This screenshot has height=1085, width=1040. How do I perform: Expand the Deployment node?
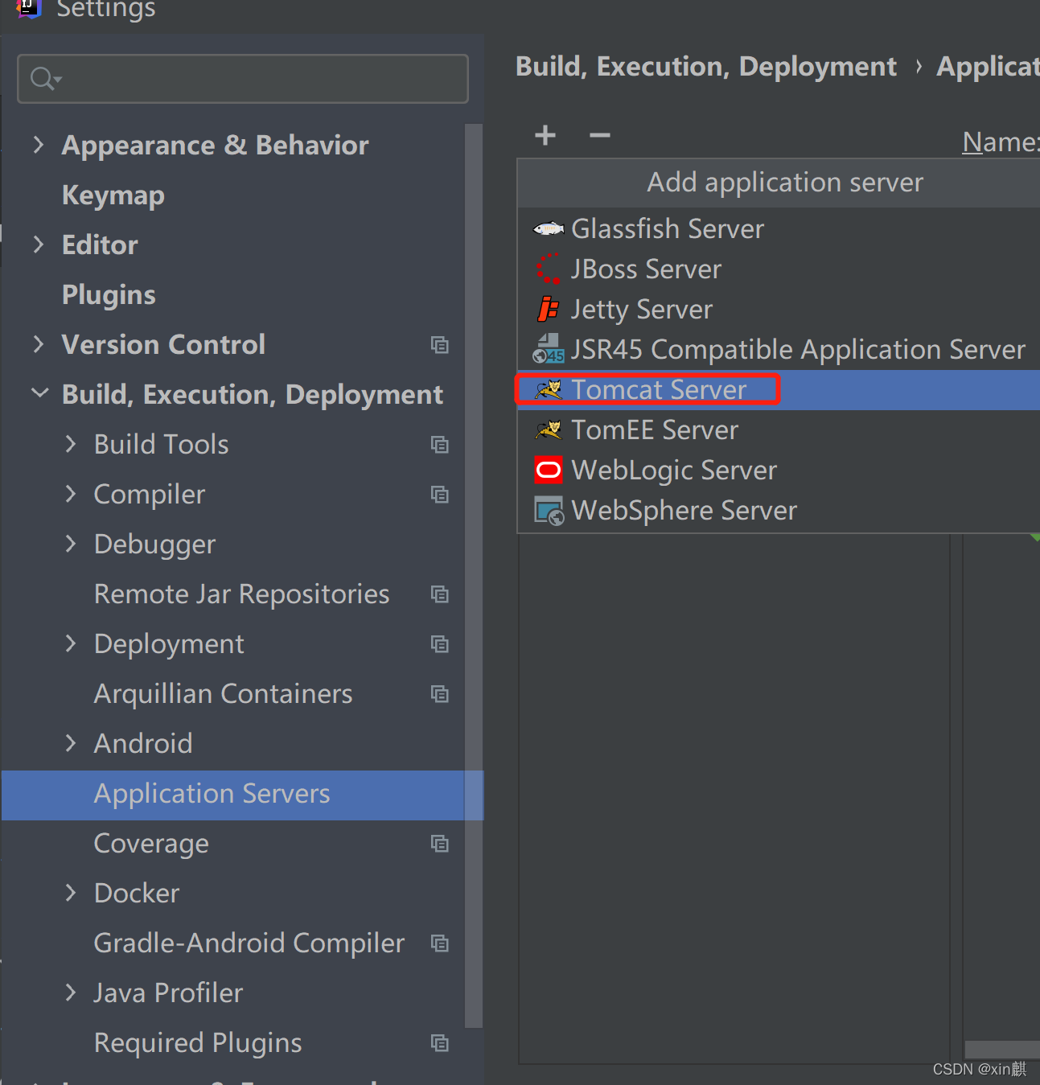(x=71, y=643)
